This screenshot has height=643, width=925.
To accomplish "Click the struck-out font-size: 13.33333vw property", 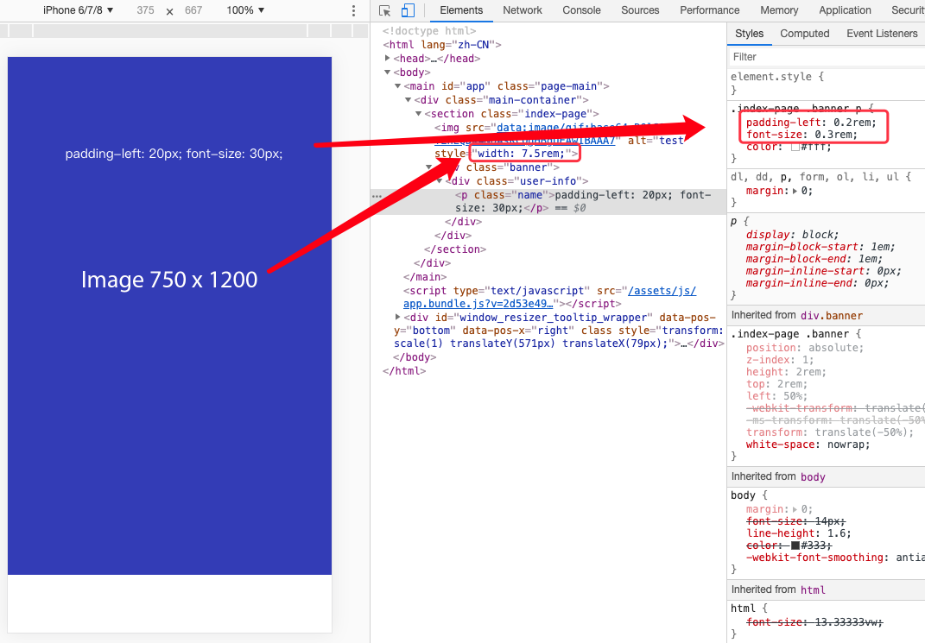I will click(x=814, y=622).
